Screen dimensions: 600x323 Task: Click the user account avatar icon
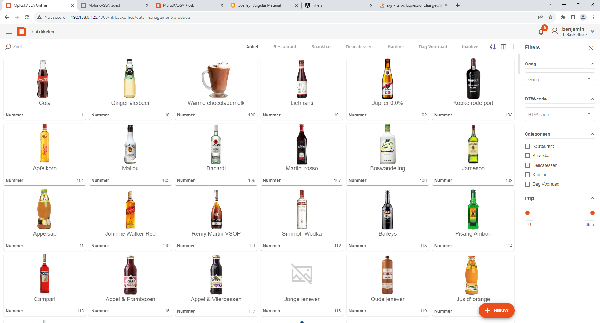coord(555,31)
